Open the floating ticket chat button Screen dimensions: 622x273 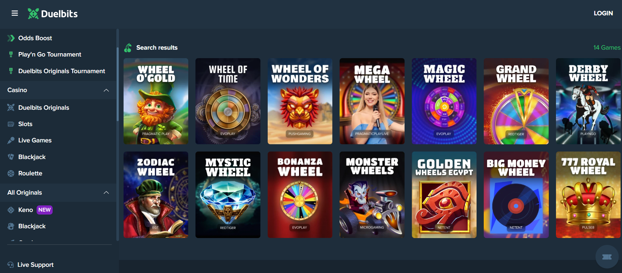pyautogui.click(x=607, y=257)
